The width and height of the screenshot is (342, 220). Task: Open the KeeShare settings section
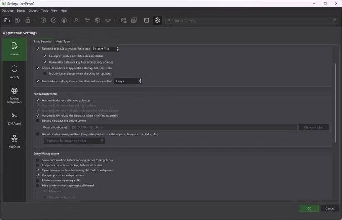point(15,141)
